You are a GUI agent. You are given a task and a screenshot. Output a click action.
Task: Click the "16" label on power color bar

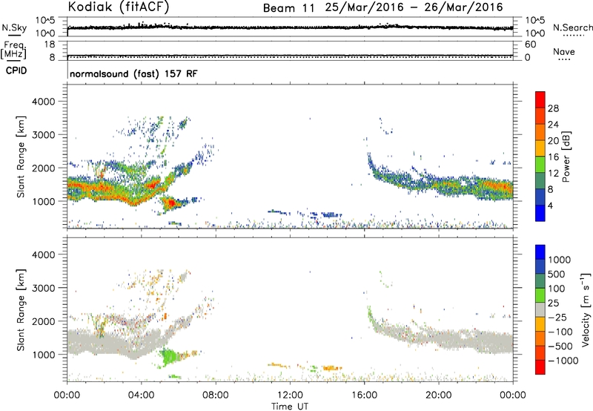(553, 157)
